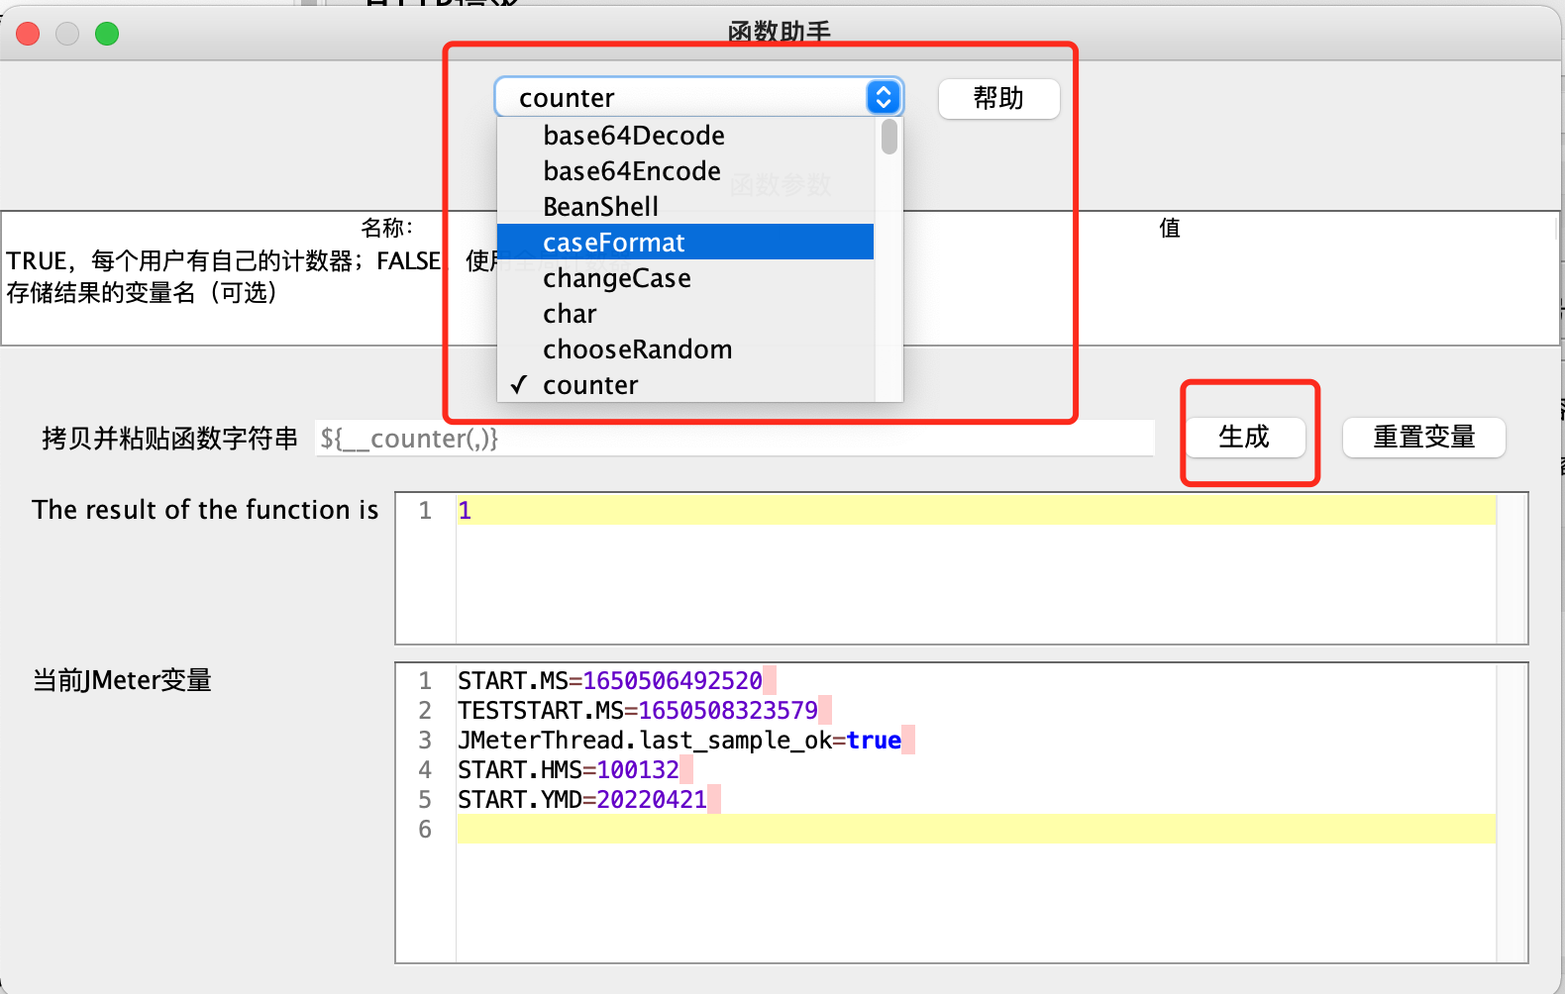Click the empty line 6 in the variables area

(976, 829)
